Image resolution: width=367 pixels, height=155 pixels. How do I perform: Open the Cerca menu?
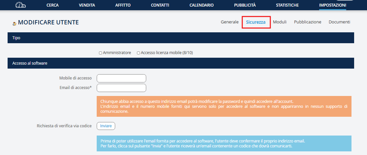click(x=53, y=5)
